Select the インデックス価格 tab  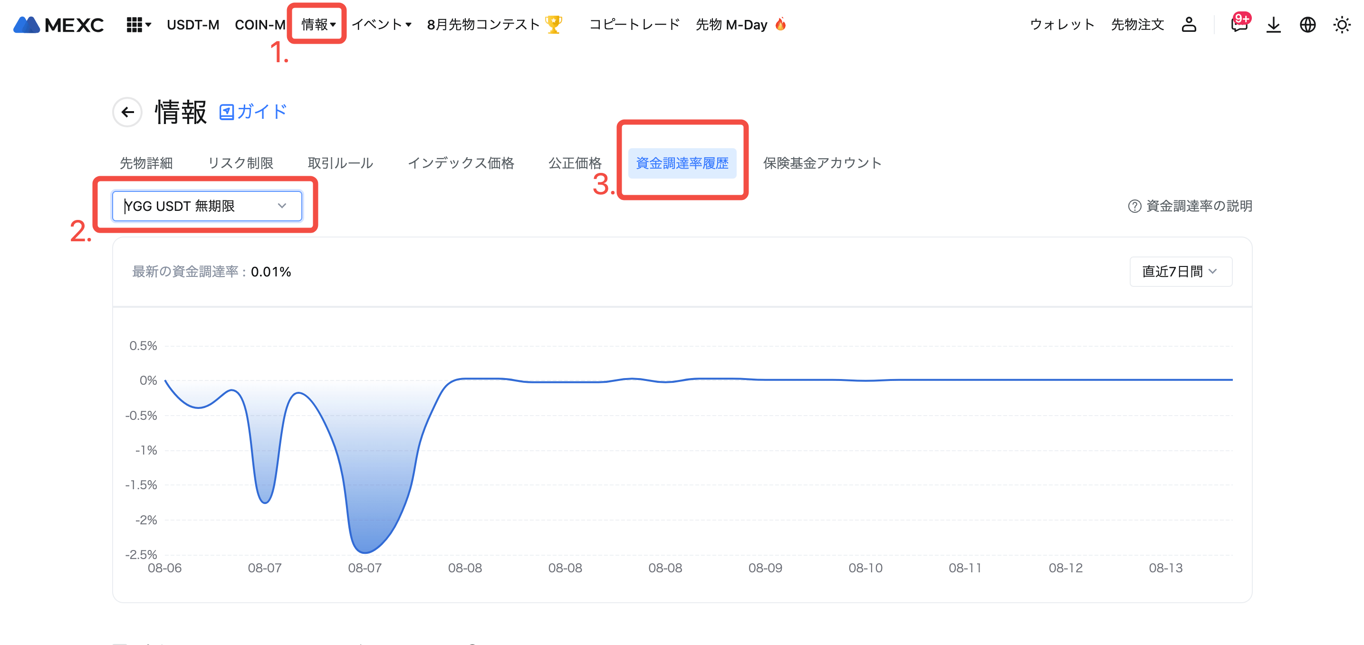(x=461, y=163)
